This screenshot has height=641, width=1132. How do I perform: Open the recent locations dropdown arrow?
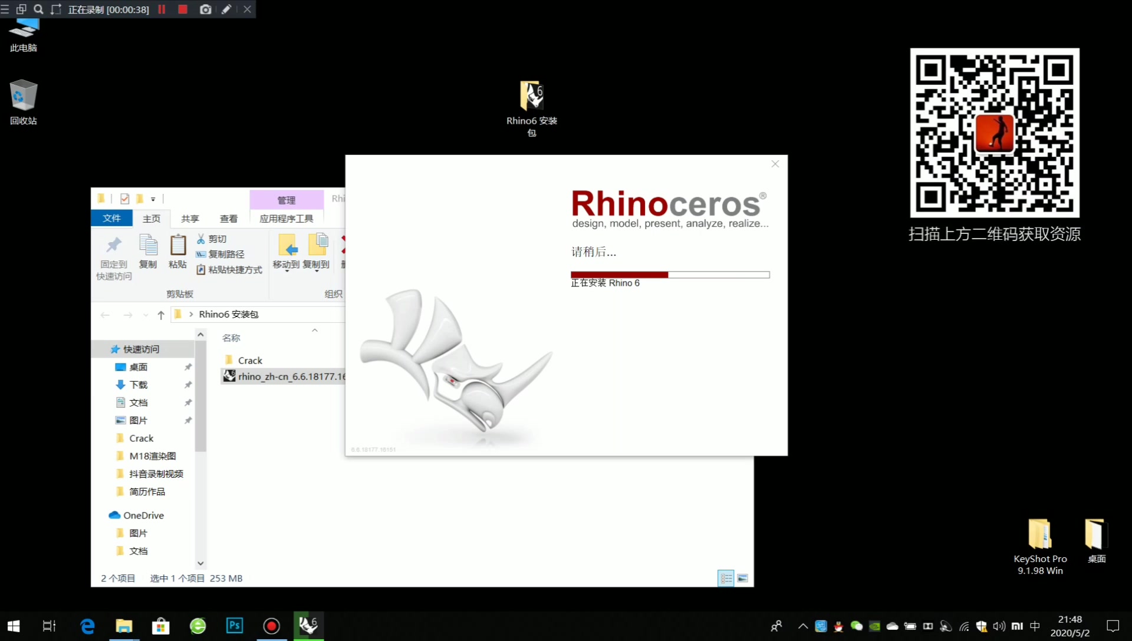pyautogui.click(x=146, y=315)
